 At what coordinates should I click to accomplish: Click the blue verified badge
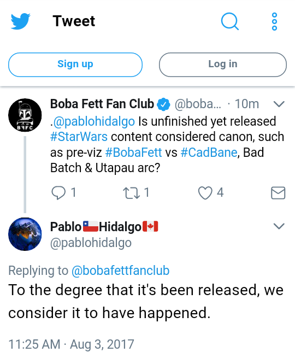coord(163,104)
